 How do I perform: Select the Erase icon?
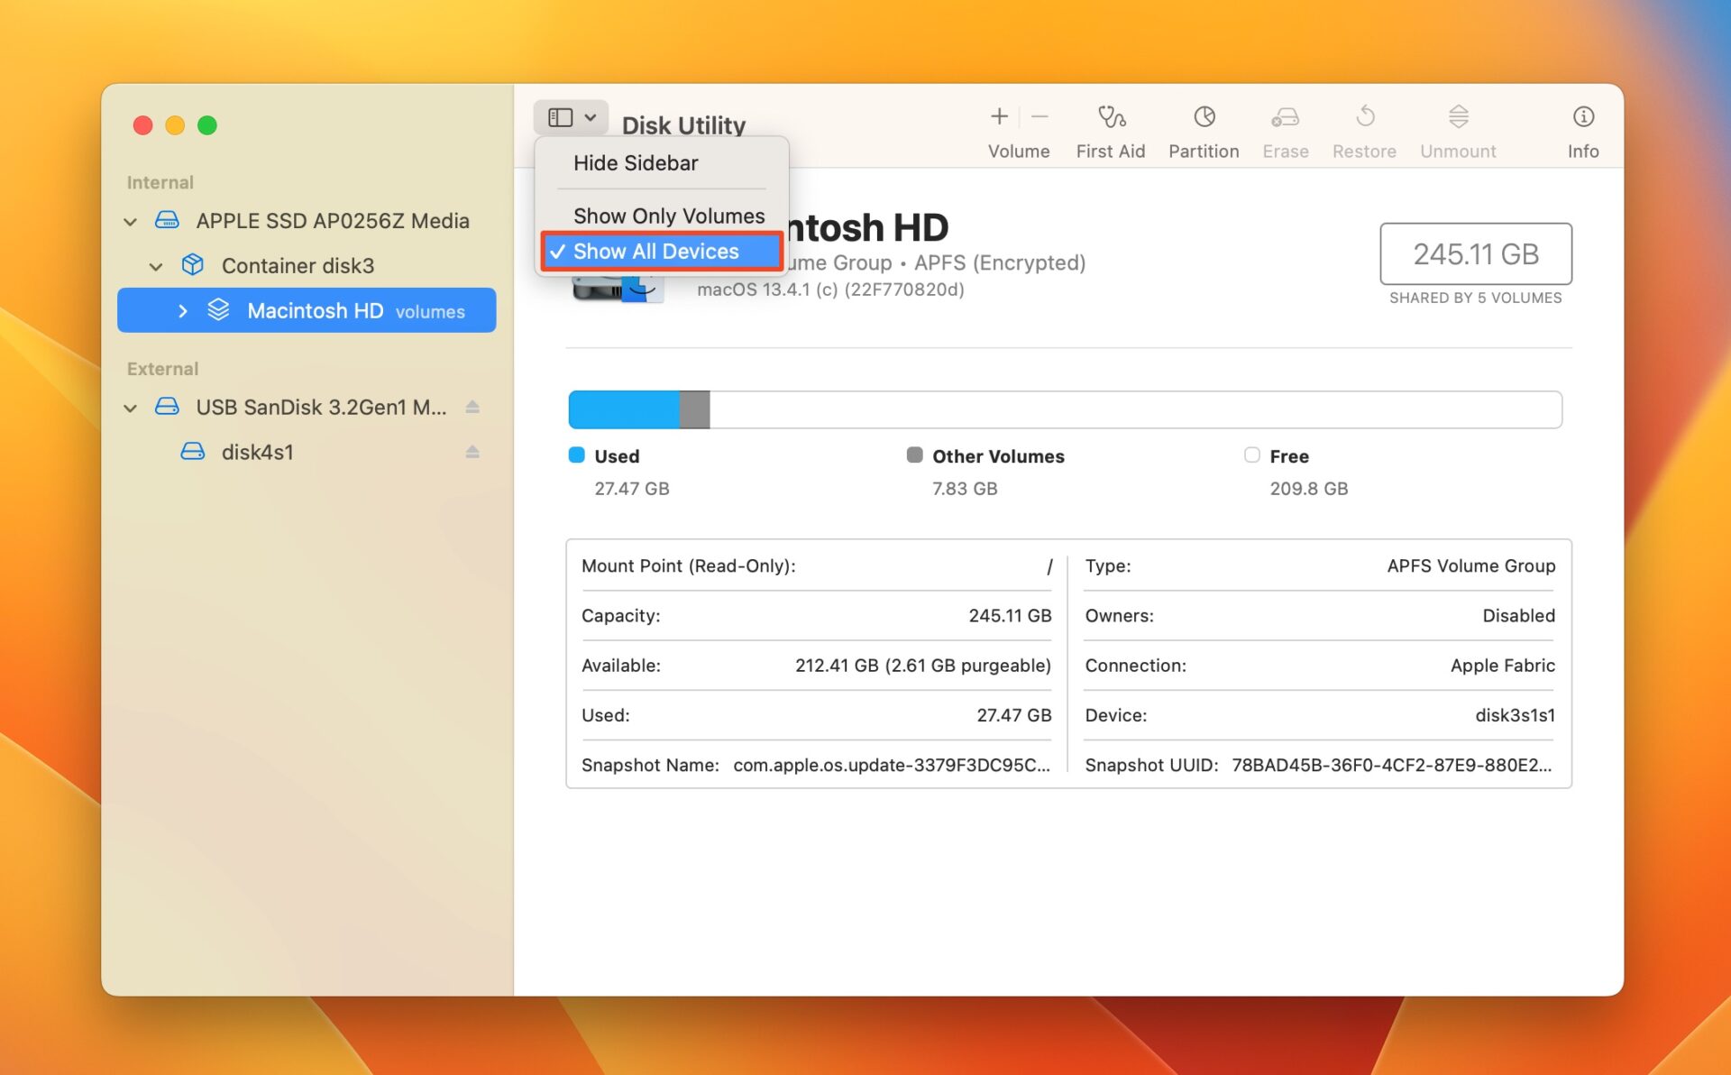point(1285,129)
